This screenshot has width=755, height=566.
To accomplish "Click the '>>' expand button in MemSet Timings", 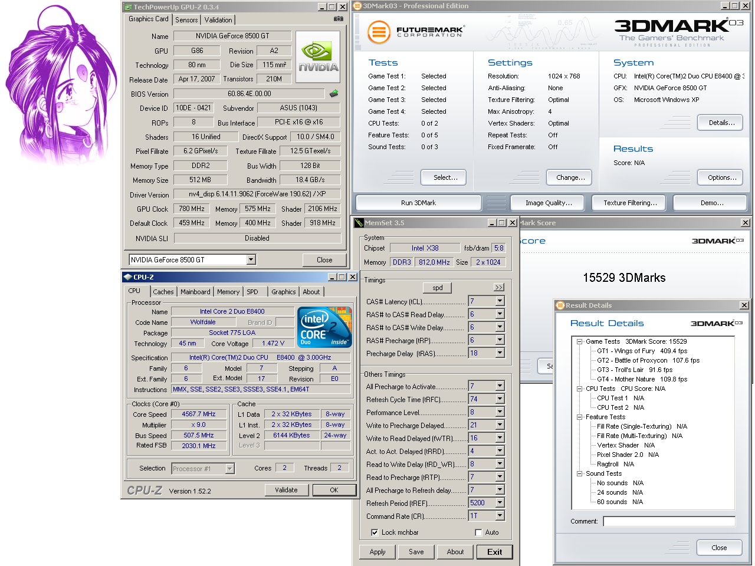I will [499, 287].
